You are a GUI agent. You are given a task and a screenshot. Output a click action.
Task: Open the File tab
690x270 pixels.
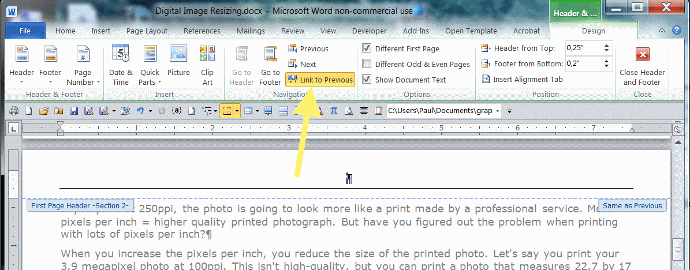pos(25,31)
